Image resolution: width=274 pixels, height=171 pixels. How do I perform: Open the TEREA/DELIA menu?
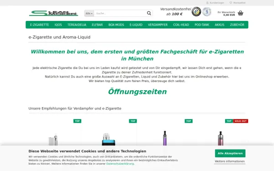point(77,25)
